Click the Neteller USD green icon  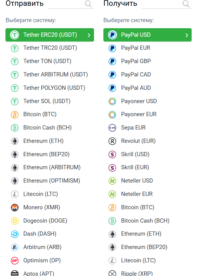(112, 181)
